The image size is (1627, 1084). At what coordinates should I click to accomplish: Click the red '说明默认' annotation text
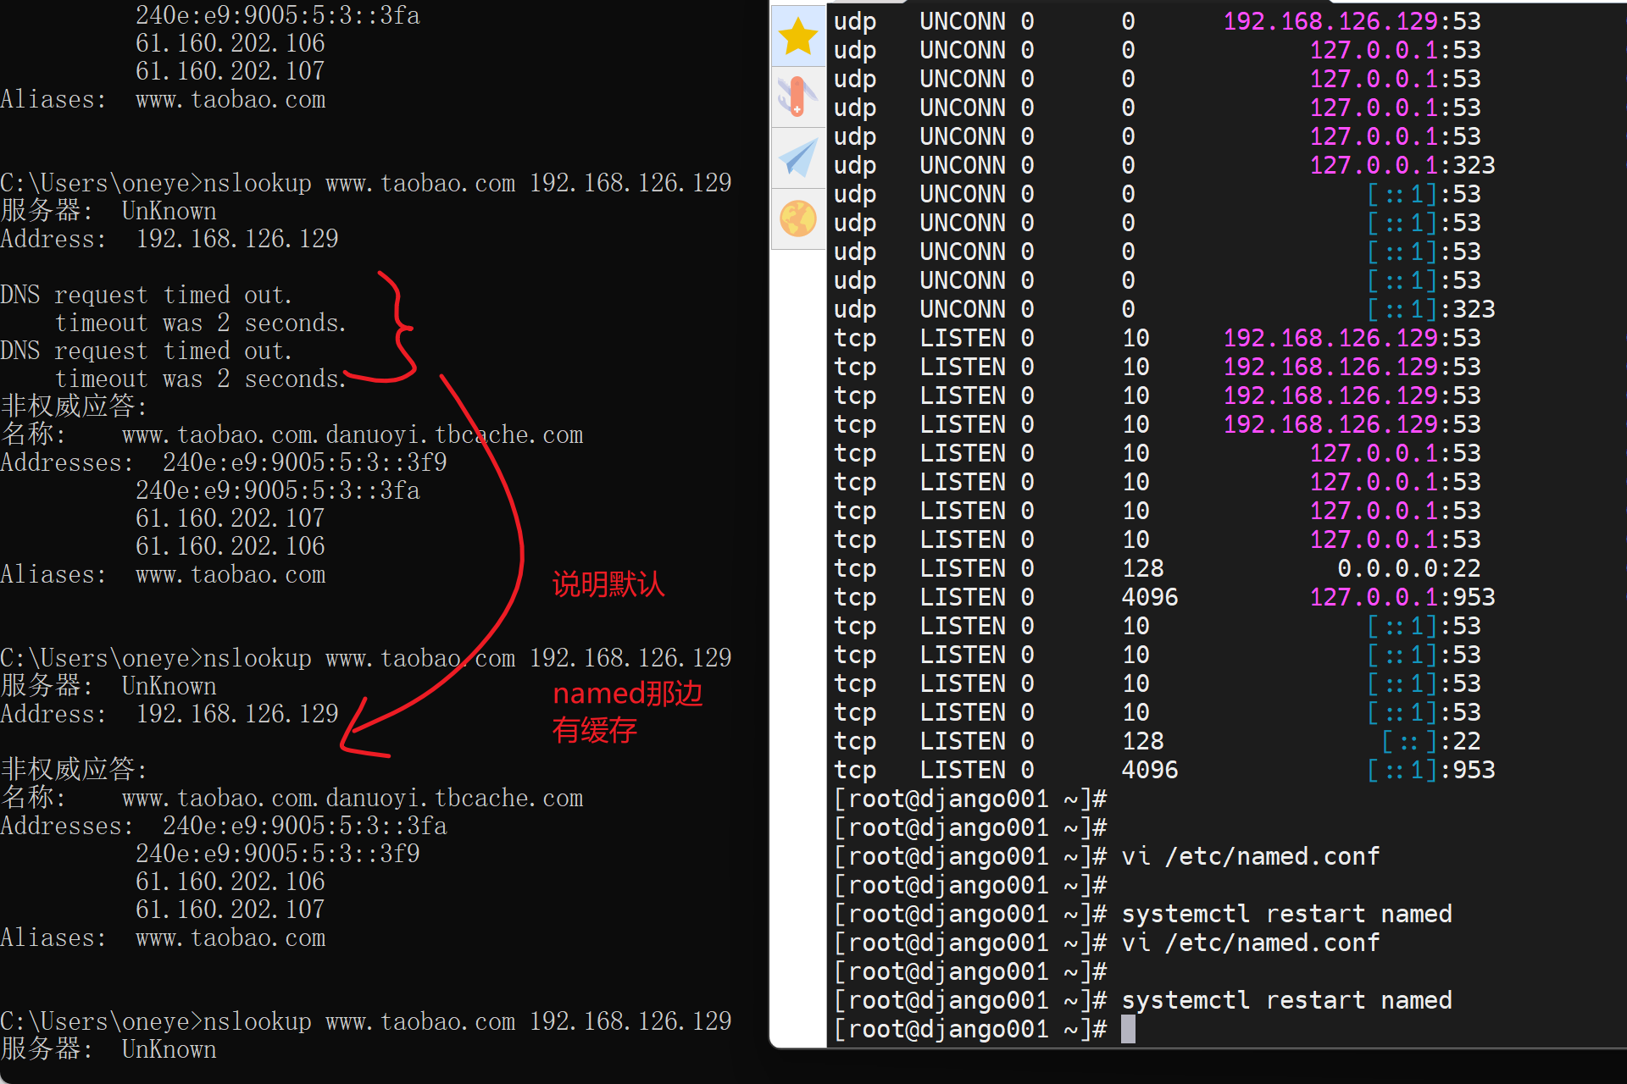608,584
